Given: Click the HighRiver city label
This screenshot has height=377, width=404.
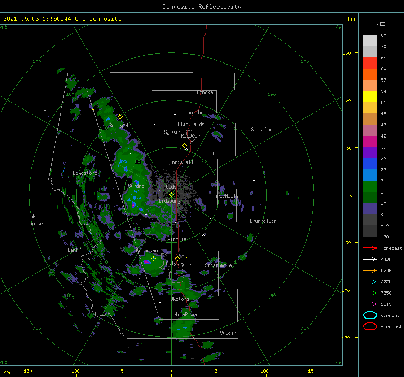Looking at the screenshot, I should (186, 315).
